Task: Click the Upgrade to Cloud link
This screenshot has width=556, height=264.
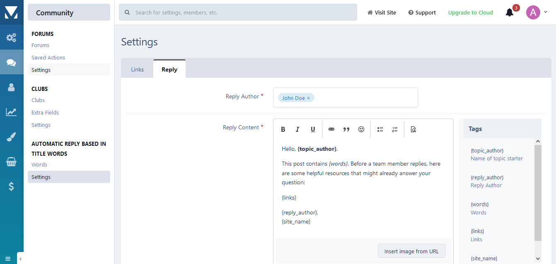Action: pyautogui.click(x=470, y=12)
